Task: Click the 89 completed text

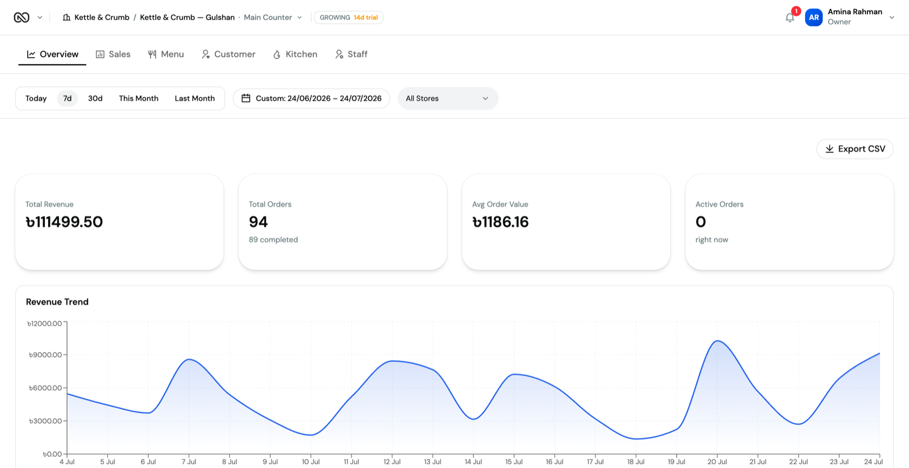Action: (273, 240)
